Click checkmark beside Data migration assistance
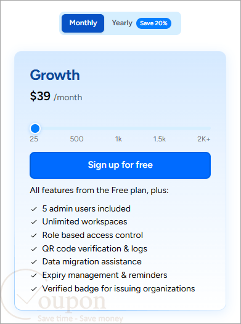This screenshot has width=241, height=324. (34, 263)
